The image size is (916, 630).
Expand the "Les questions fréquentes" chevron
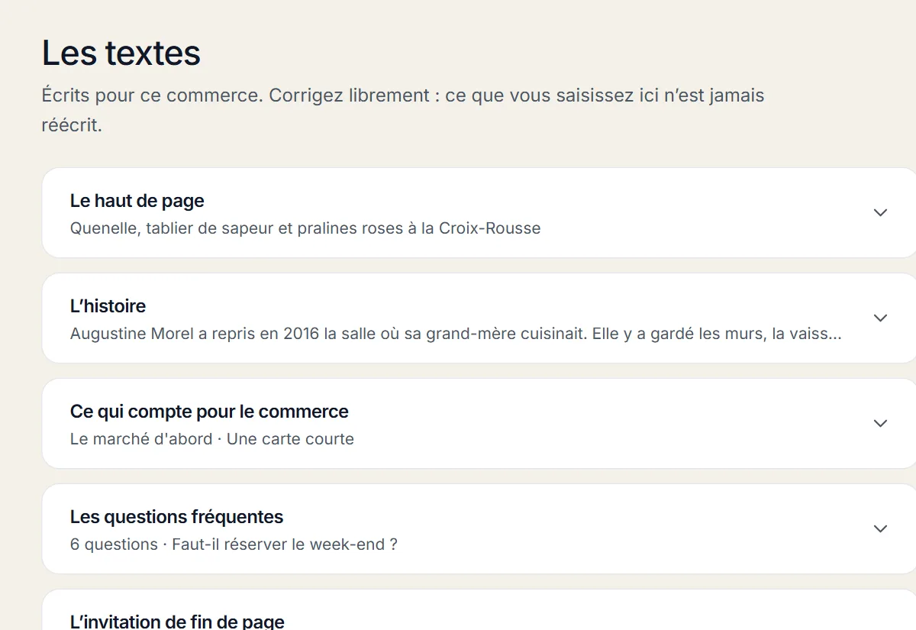coord(880,528)
